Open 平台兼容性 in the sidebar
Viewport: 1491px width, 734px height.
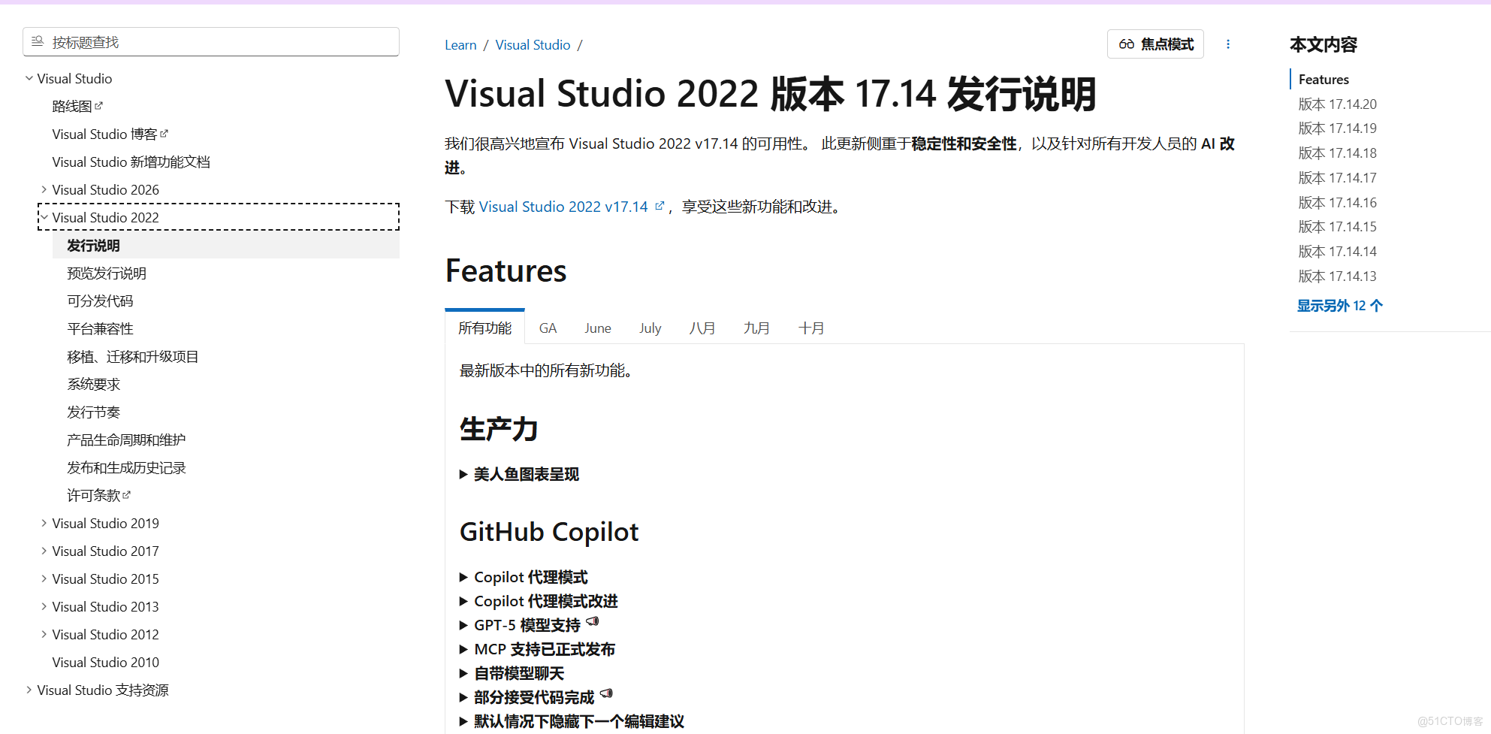pos(100,328)
